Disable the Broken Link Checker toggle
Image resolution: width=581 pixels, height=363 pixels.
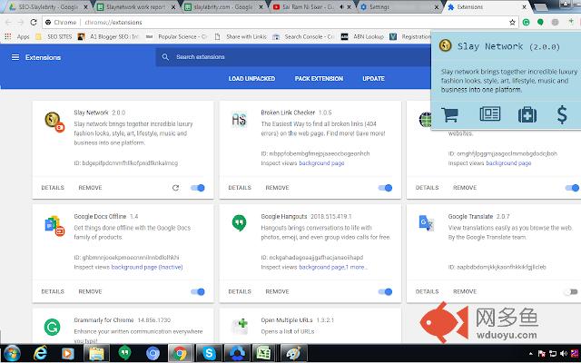pyautogui.click(x=385, y=188)
